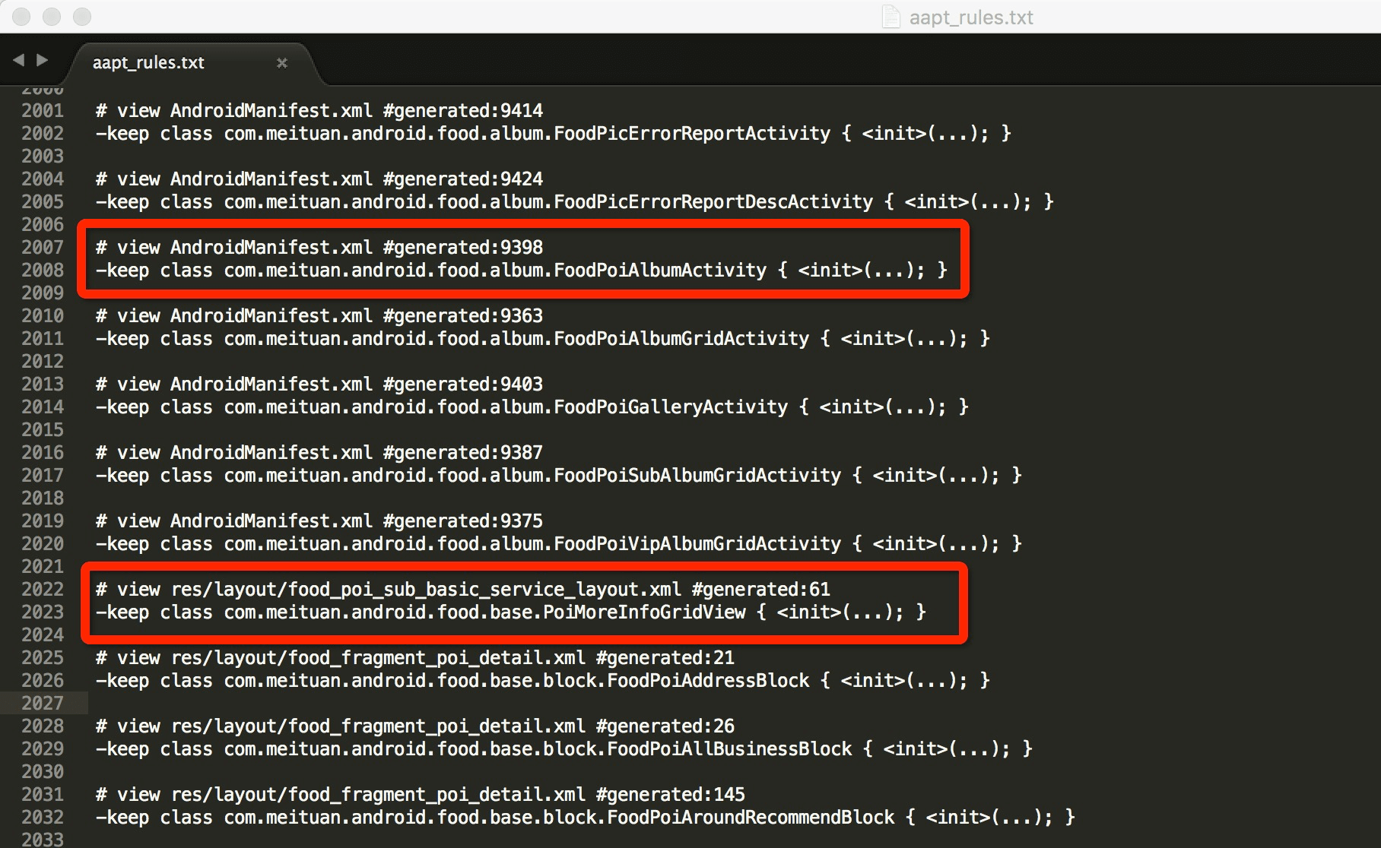Click the next tab right arrow

coord(43,59)
